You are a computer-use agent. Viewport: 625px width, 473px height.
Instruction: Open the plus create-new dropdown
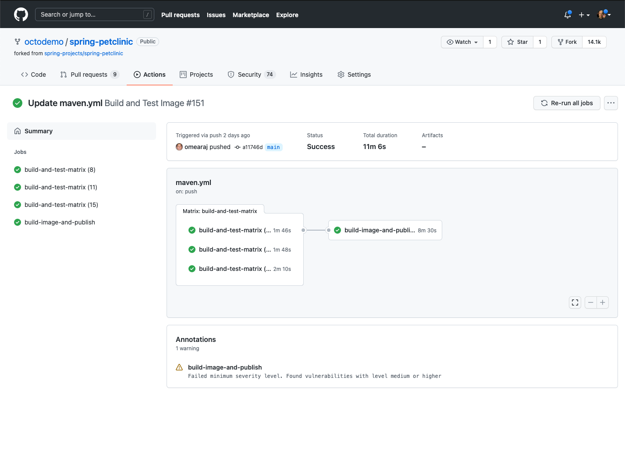[584, 15]
